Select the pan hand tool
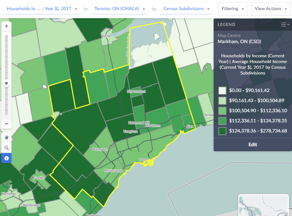Viewport: 292px width, 216px height. (x=6, y=137)
